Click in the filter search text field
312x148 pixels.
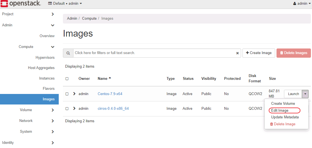click(152, 53)
